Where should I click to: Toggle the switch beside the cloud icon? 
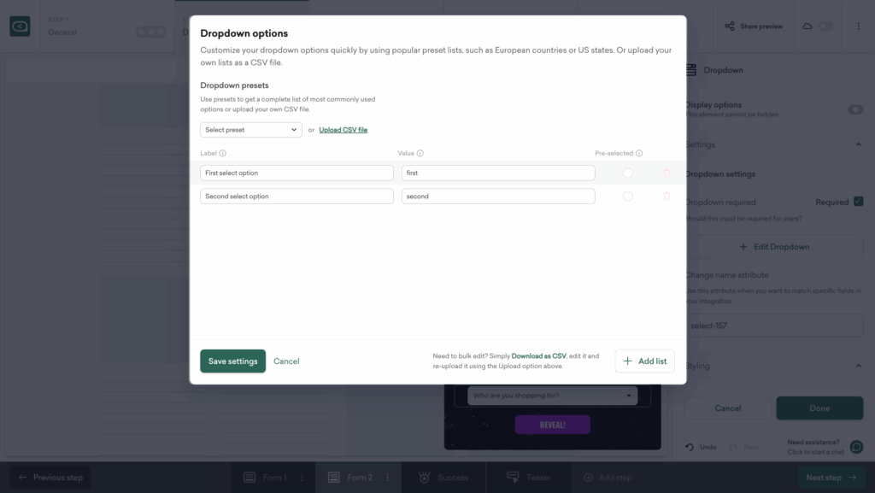(x=826, y=26)
